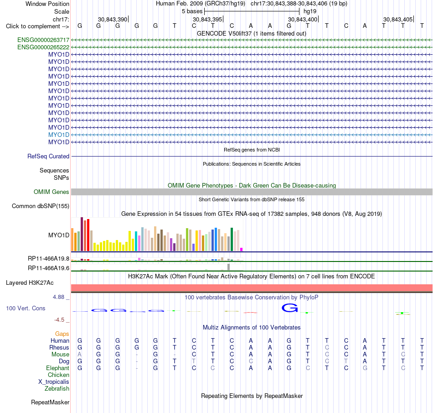This screenshot has height=413, width=433.
Task: Select the Chicken alignment row label
Action: [58, 375]
